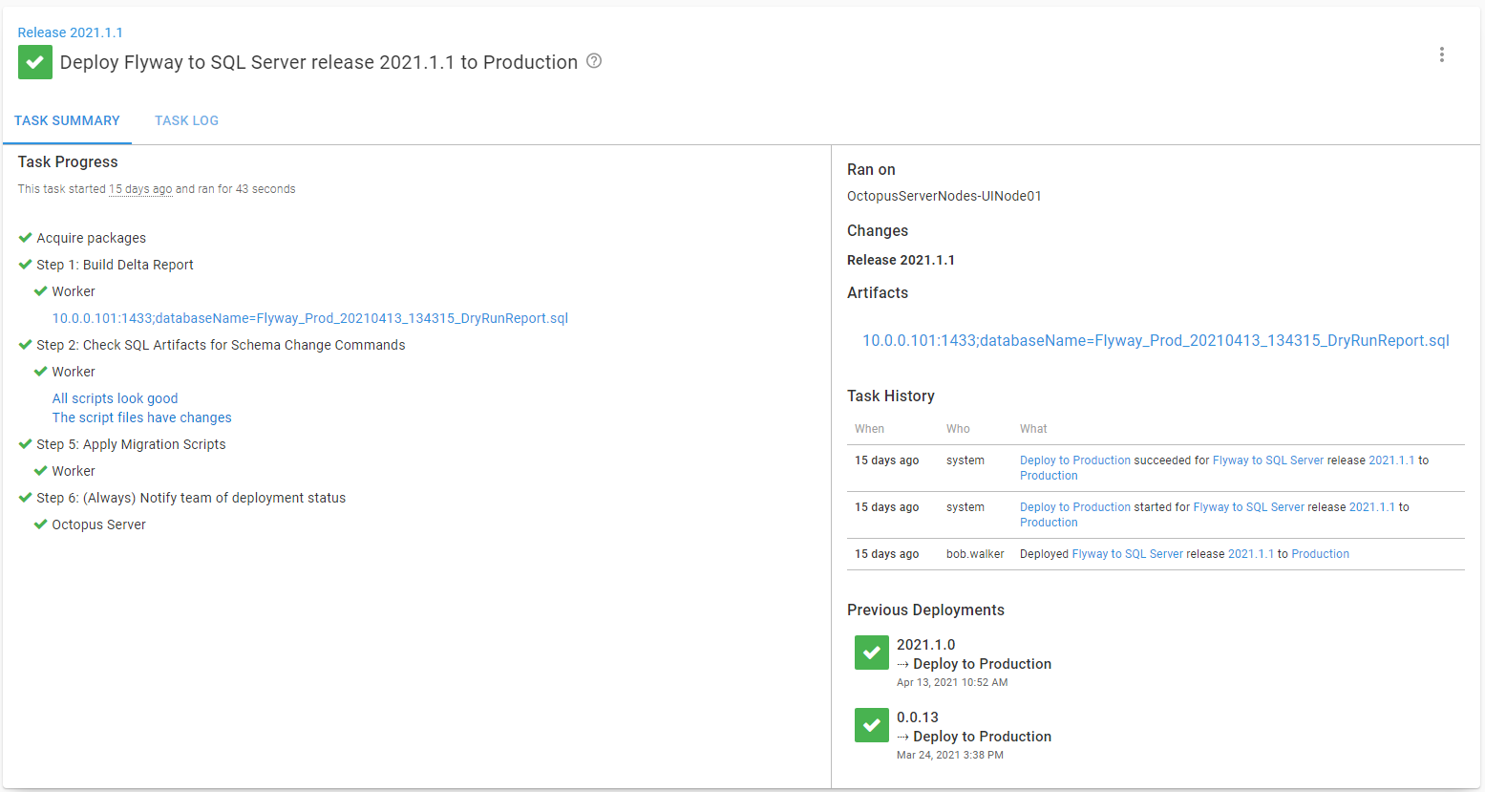This screenshot has height=792, width=1485.
Task: Click the underlined 15 days ago text
Action: [x=140, y=188]
